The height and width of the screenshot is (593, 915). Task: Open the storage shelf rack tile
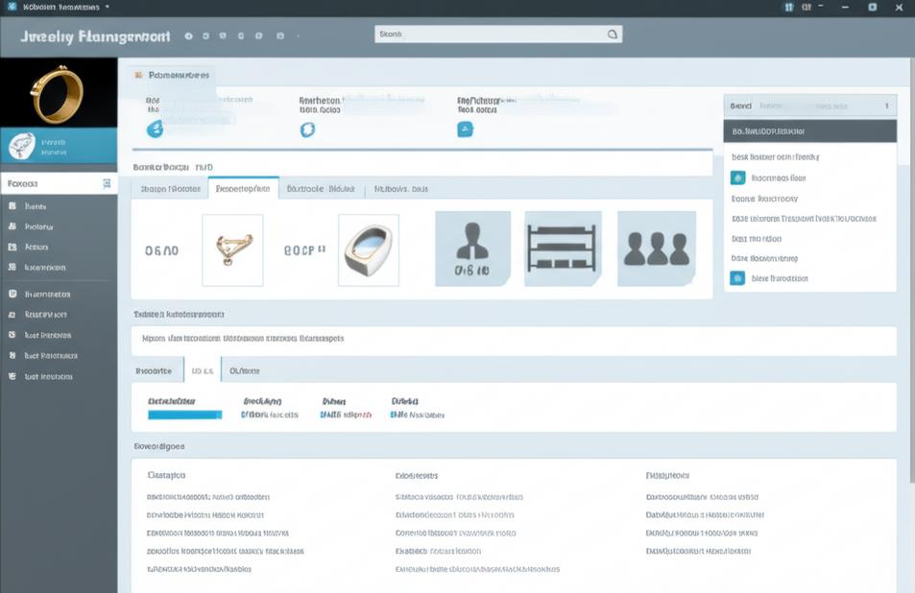click(563, 249)
